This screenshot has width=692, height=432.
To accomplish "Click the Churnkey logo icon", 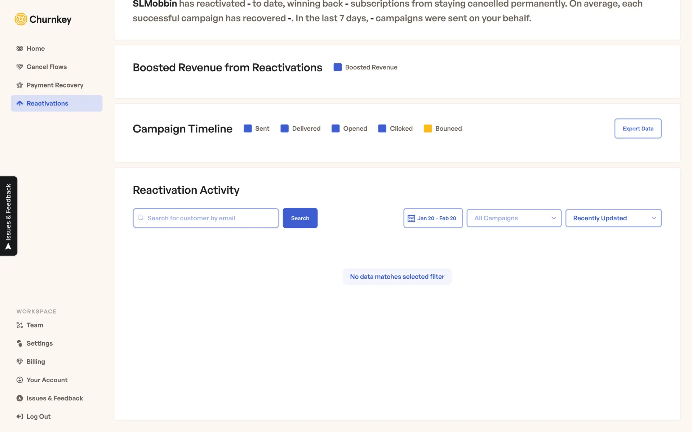I will pos(21,19).
